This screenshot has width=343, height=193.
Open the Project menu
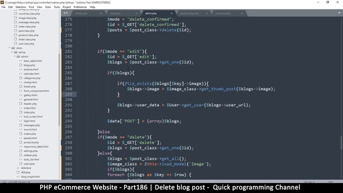66,7
